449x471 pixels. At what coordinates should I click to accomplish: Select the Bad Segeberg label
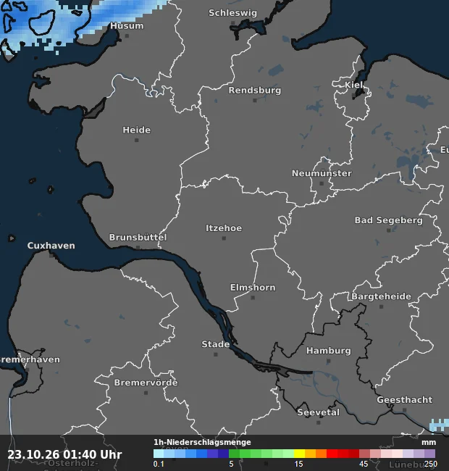[389, 220]
